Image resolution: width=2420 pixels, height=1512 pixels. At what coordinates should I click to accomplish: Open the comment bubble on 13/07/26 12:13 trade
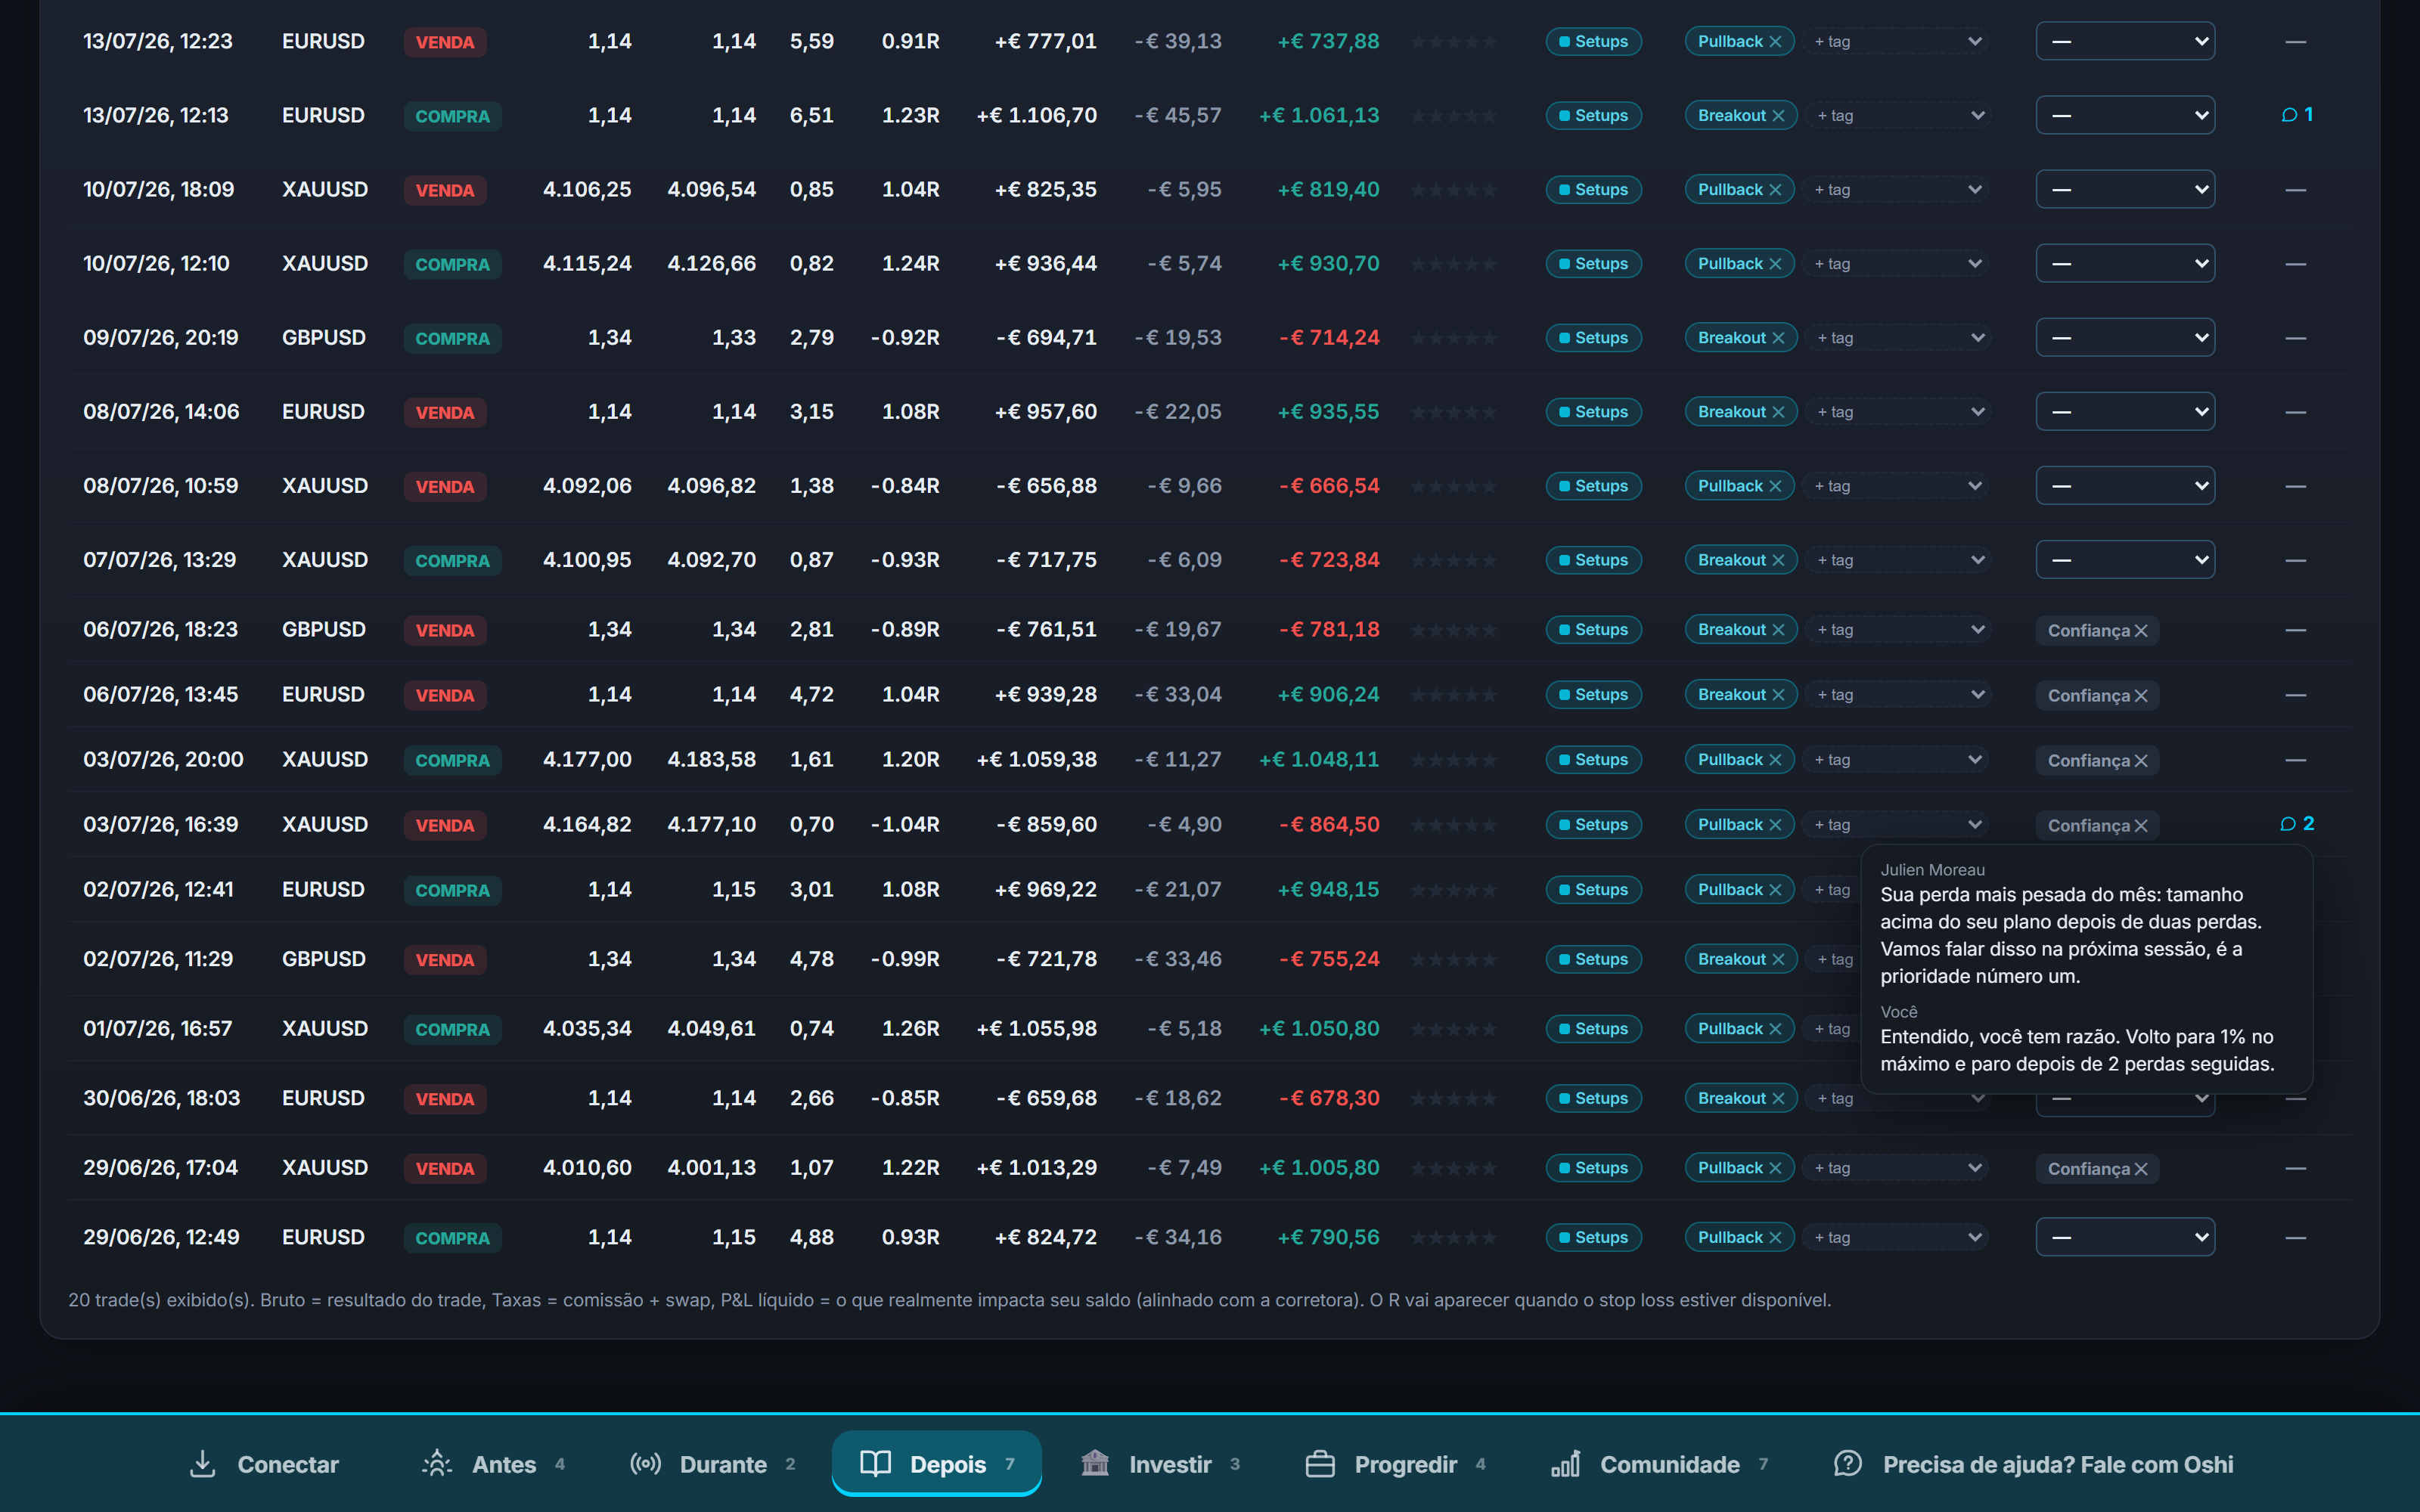pos(2296,115)
